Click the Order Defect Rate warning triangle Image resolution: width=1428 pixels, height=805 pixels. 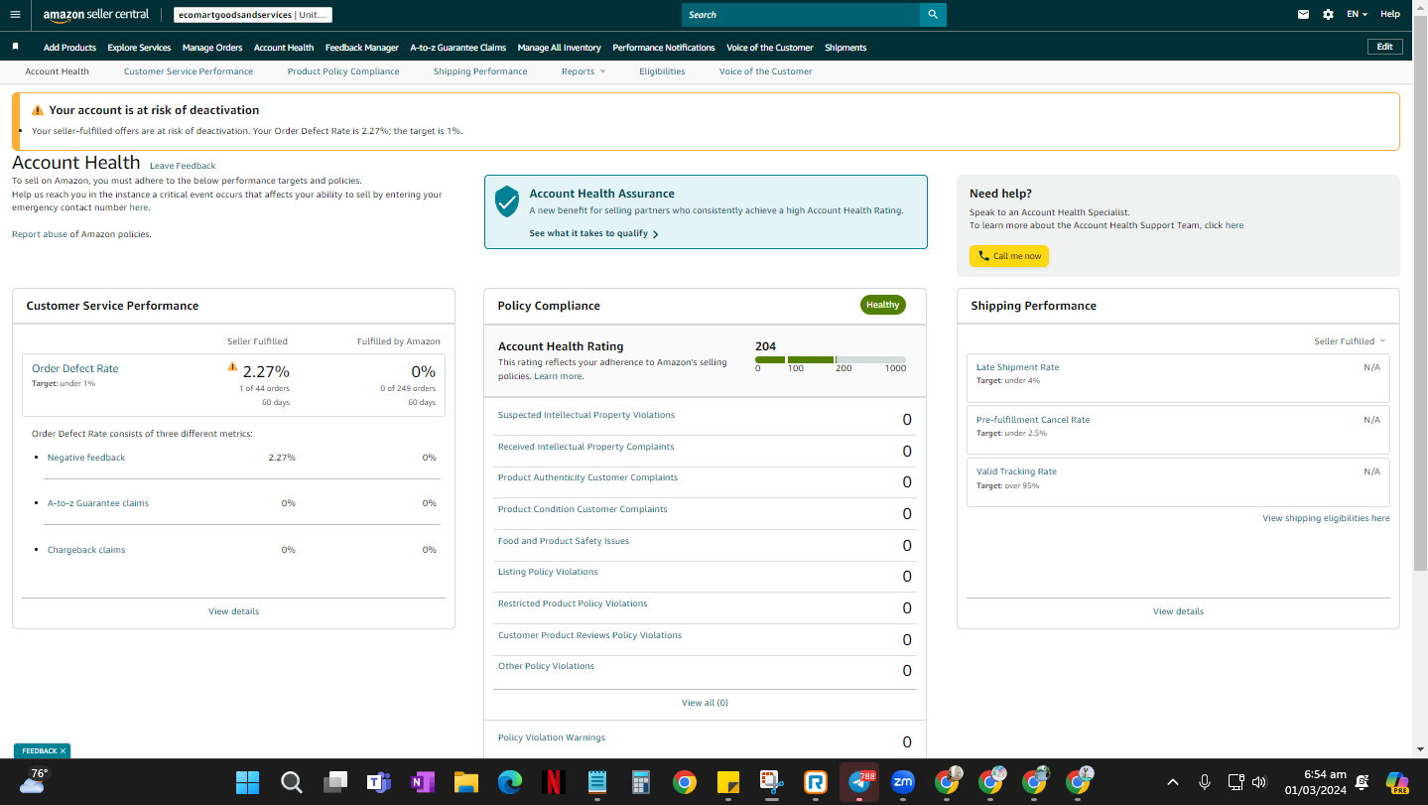233,366
